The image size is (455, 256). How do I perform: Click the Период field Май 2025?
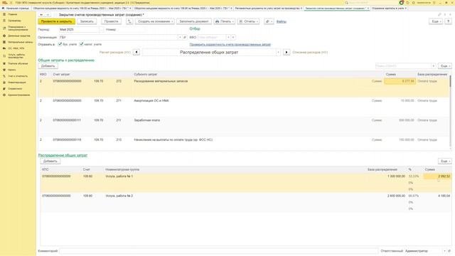click(x=79, y=30)
